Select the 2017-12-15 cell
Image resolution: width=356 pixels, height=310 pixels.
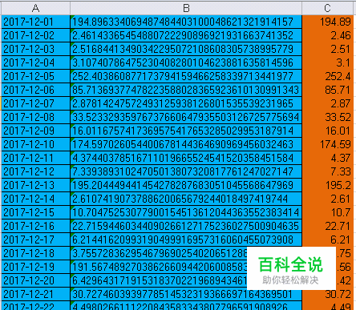[35, 212]
